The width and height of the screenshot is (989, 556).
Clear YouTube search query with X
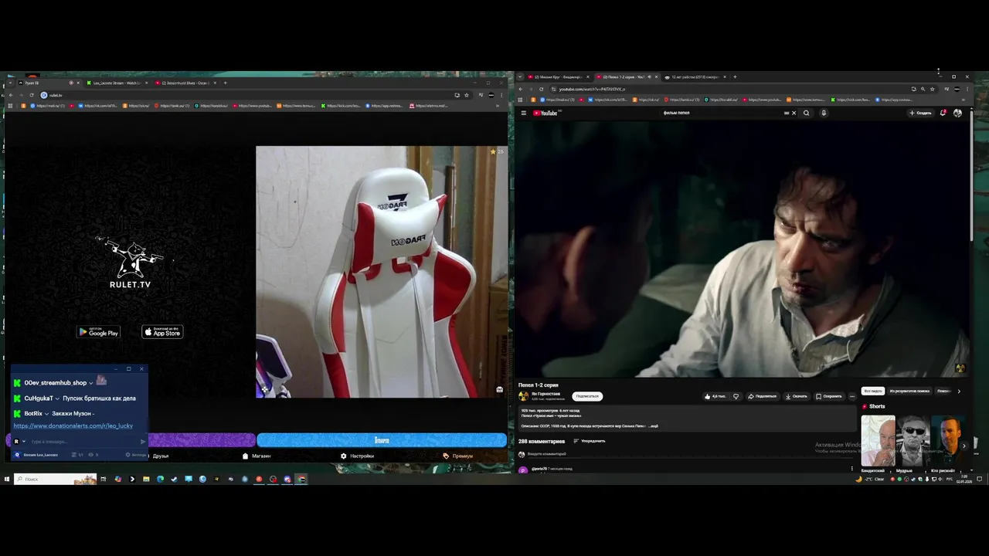click(x=794, y=113)
